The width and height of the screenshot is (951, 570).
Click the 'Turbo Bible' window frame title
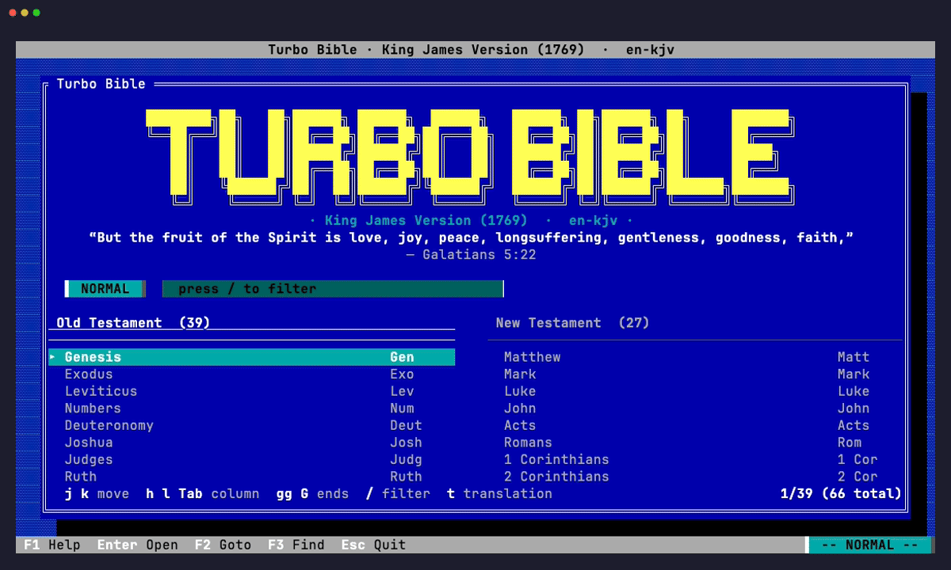coord(101,84)
